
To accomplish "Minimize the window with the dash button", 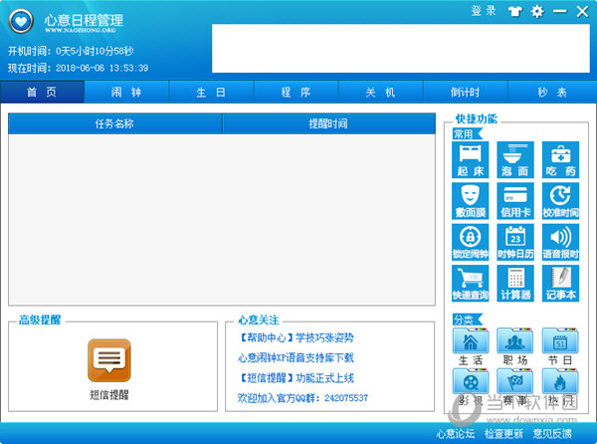I will [559, 11].
